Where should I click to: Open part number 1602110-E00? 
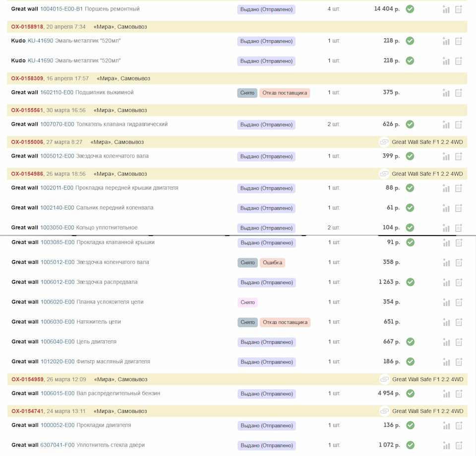[57, 92]
